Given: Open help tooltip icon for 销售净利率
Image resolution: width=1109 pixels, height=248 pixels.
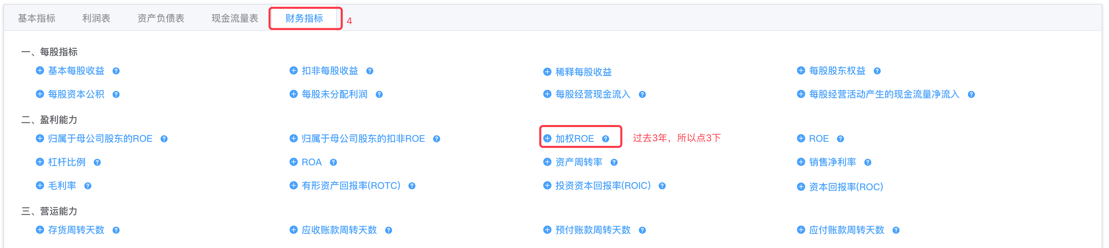Looking at the screenshot, I should point(868,162).
